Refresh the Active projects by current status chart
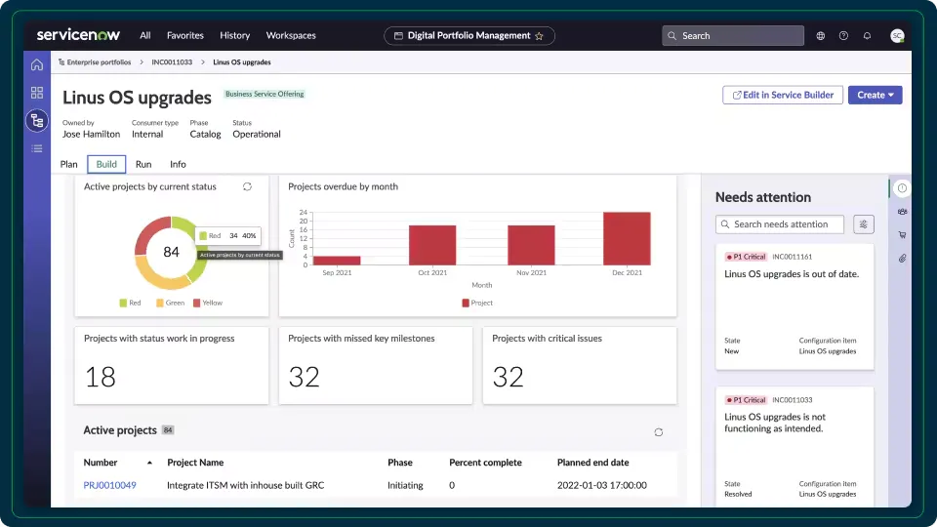The width and height of the screenshot is (937, 527). point(247,186)
